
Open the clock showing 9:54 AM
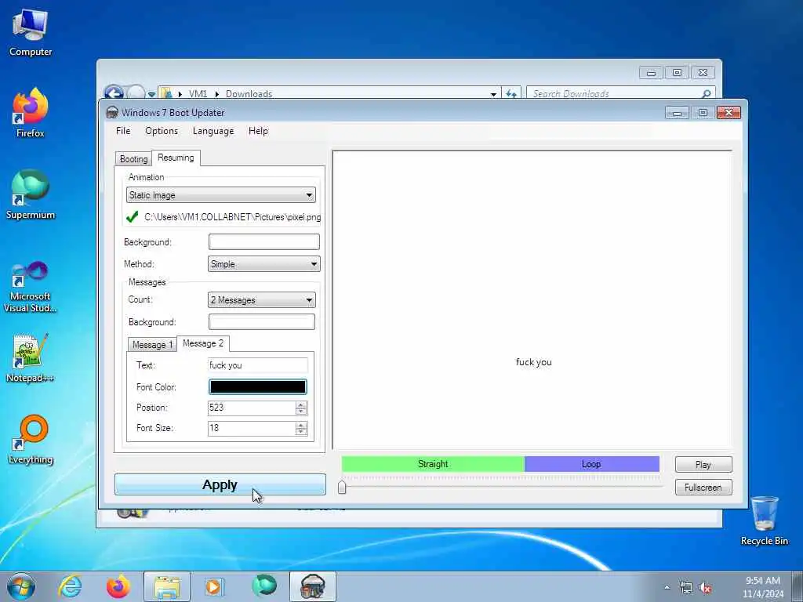(763, 586)
